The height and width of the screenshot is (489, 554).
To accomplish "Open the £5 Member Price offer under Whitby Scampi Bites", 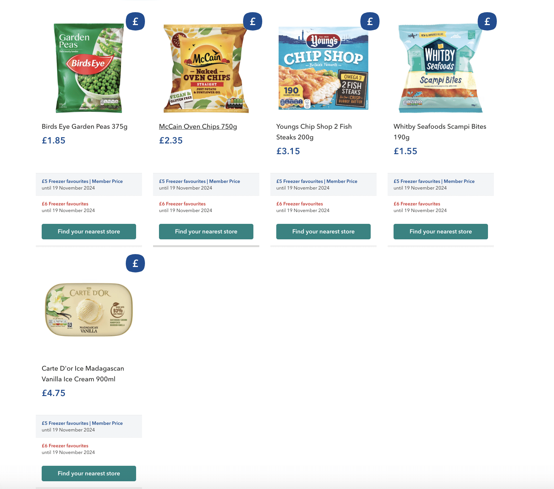I will tap(434, 181).
